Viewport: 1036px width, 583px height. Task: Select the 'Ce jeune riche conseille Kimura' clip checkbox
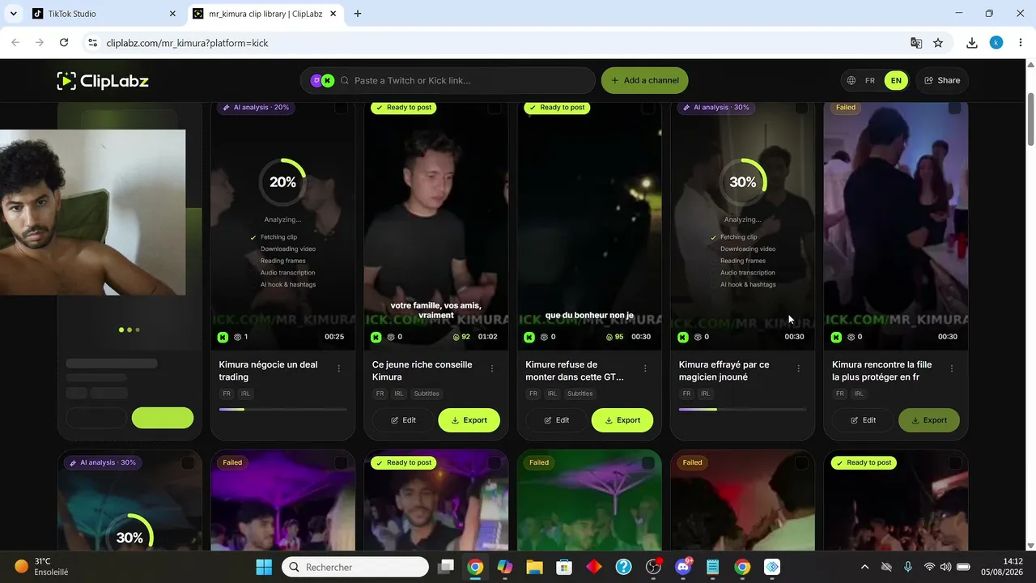click(x=495, y=108)
